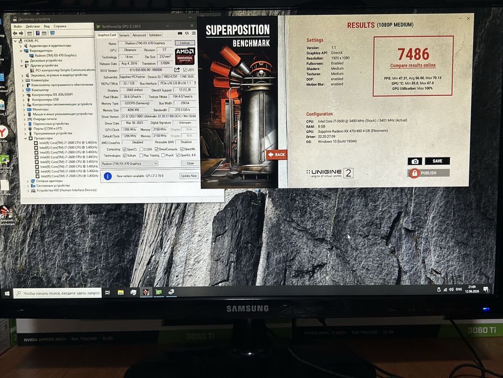Screen dimensions: 503x378
Task: Expand Аудиовходы и аудиовыходы node
Action: pyautogui.click(x=21, y=46)
